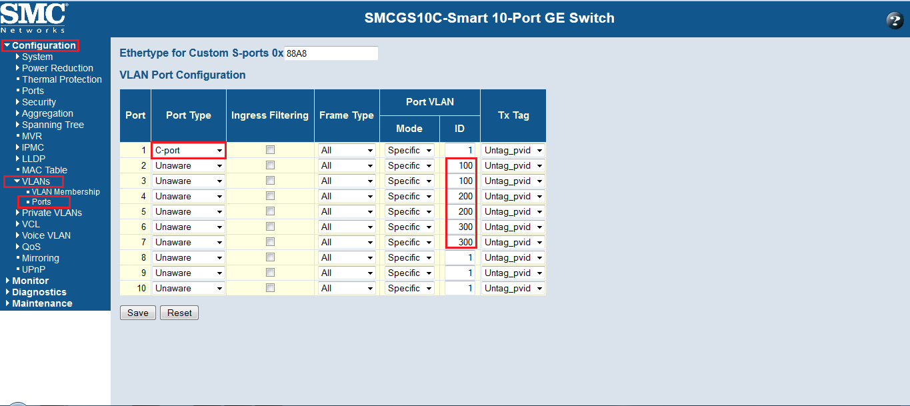The height and width of the screenshot is (406, 910).
Task: Expand the Spanning Tree submenu
Action: [x=53, y=125]
